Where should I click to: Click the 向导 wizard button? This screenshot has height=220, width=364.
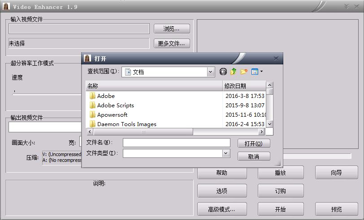click(336, 173)
